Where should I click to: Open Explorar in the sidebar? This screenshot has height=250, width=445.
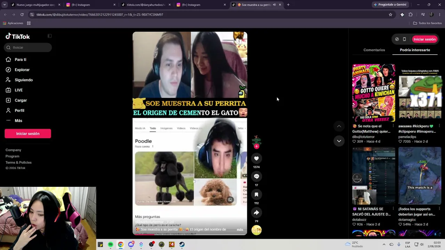(22, 70)
